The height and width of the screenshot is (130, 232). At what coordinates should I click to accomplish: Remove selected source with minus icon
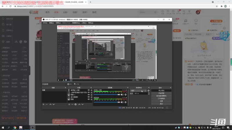72,104
